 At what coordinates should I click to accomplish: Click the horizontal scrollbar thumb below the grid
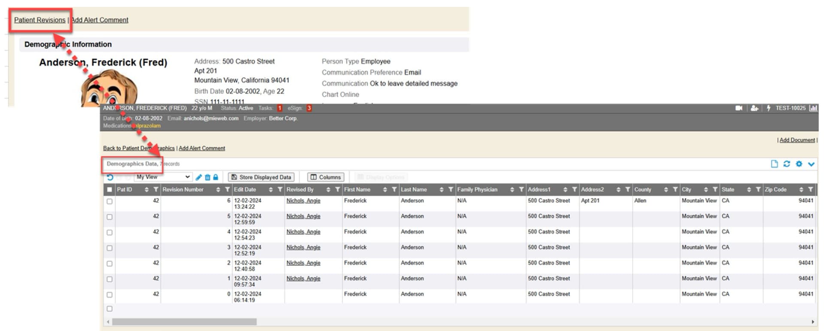184,322
